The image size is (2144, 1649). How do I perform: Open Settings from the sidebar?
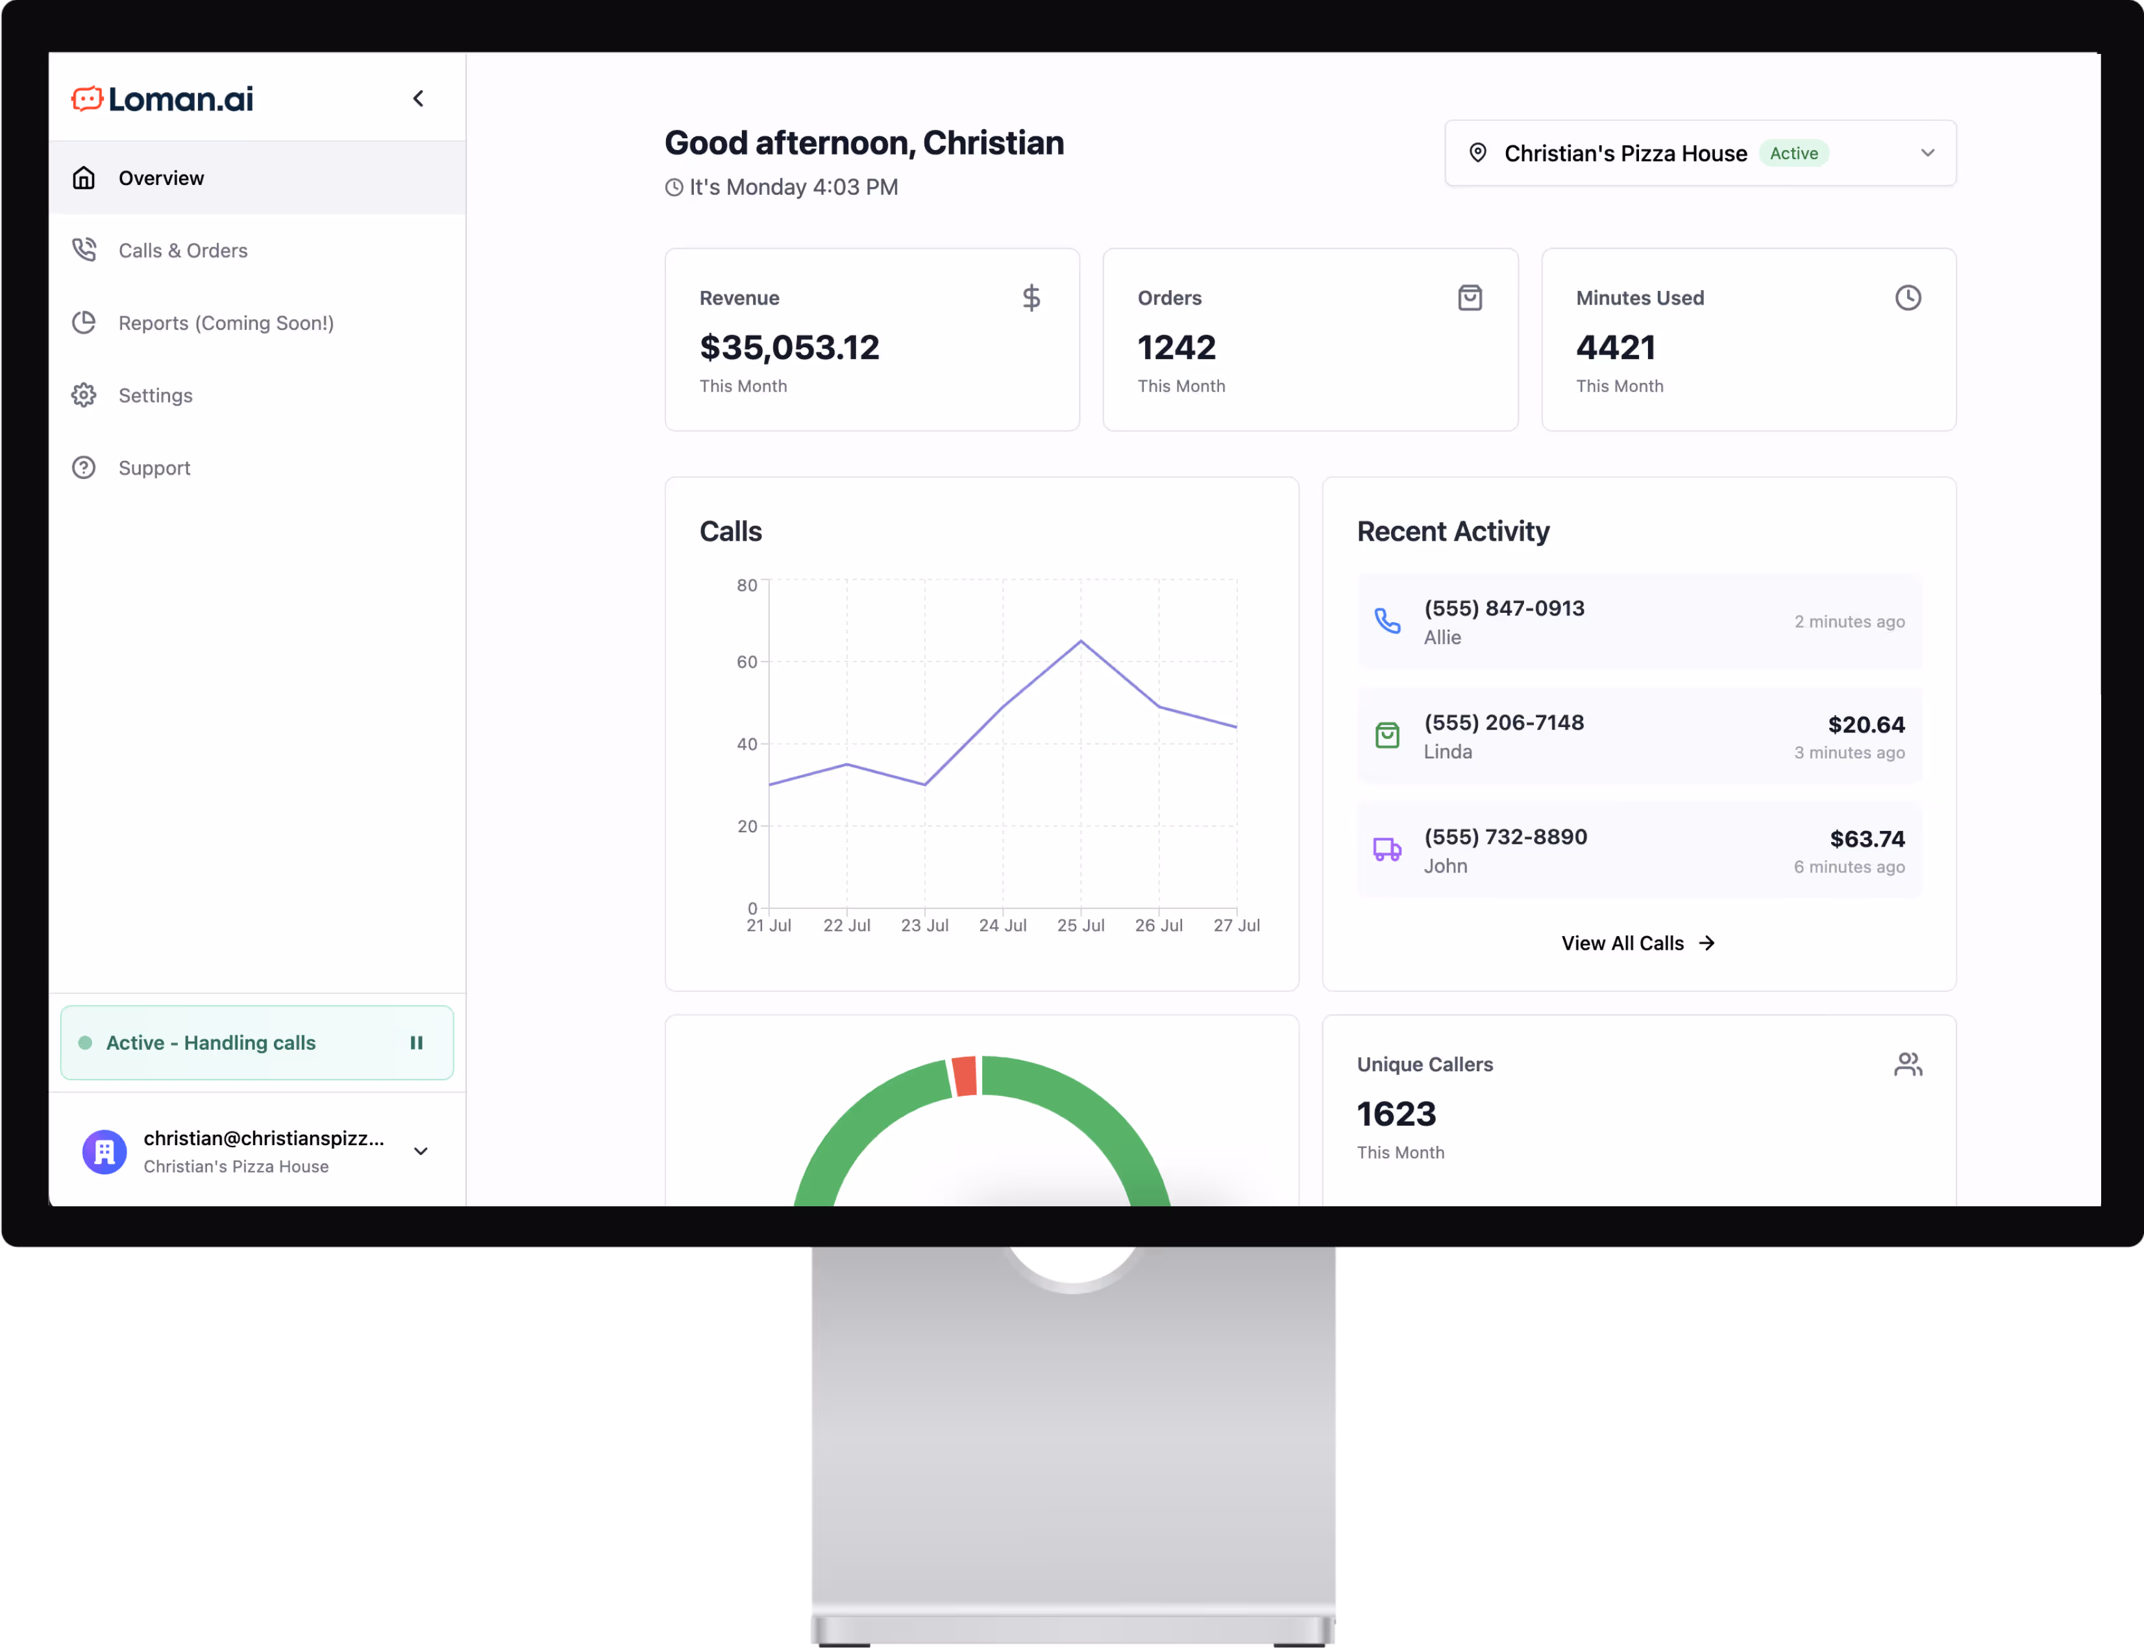[257, 395]
